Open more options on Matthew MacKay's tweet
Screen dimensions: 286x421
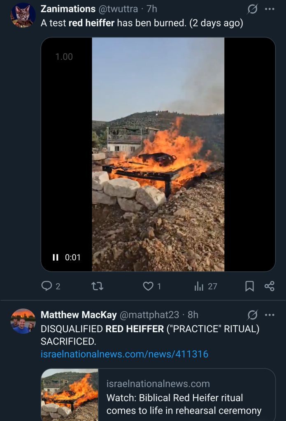[270, 315]
